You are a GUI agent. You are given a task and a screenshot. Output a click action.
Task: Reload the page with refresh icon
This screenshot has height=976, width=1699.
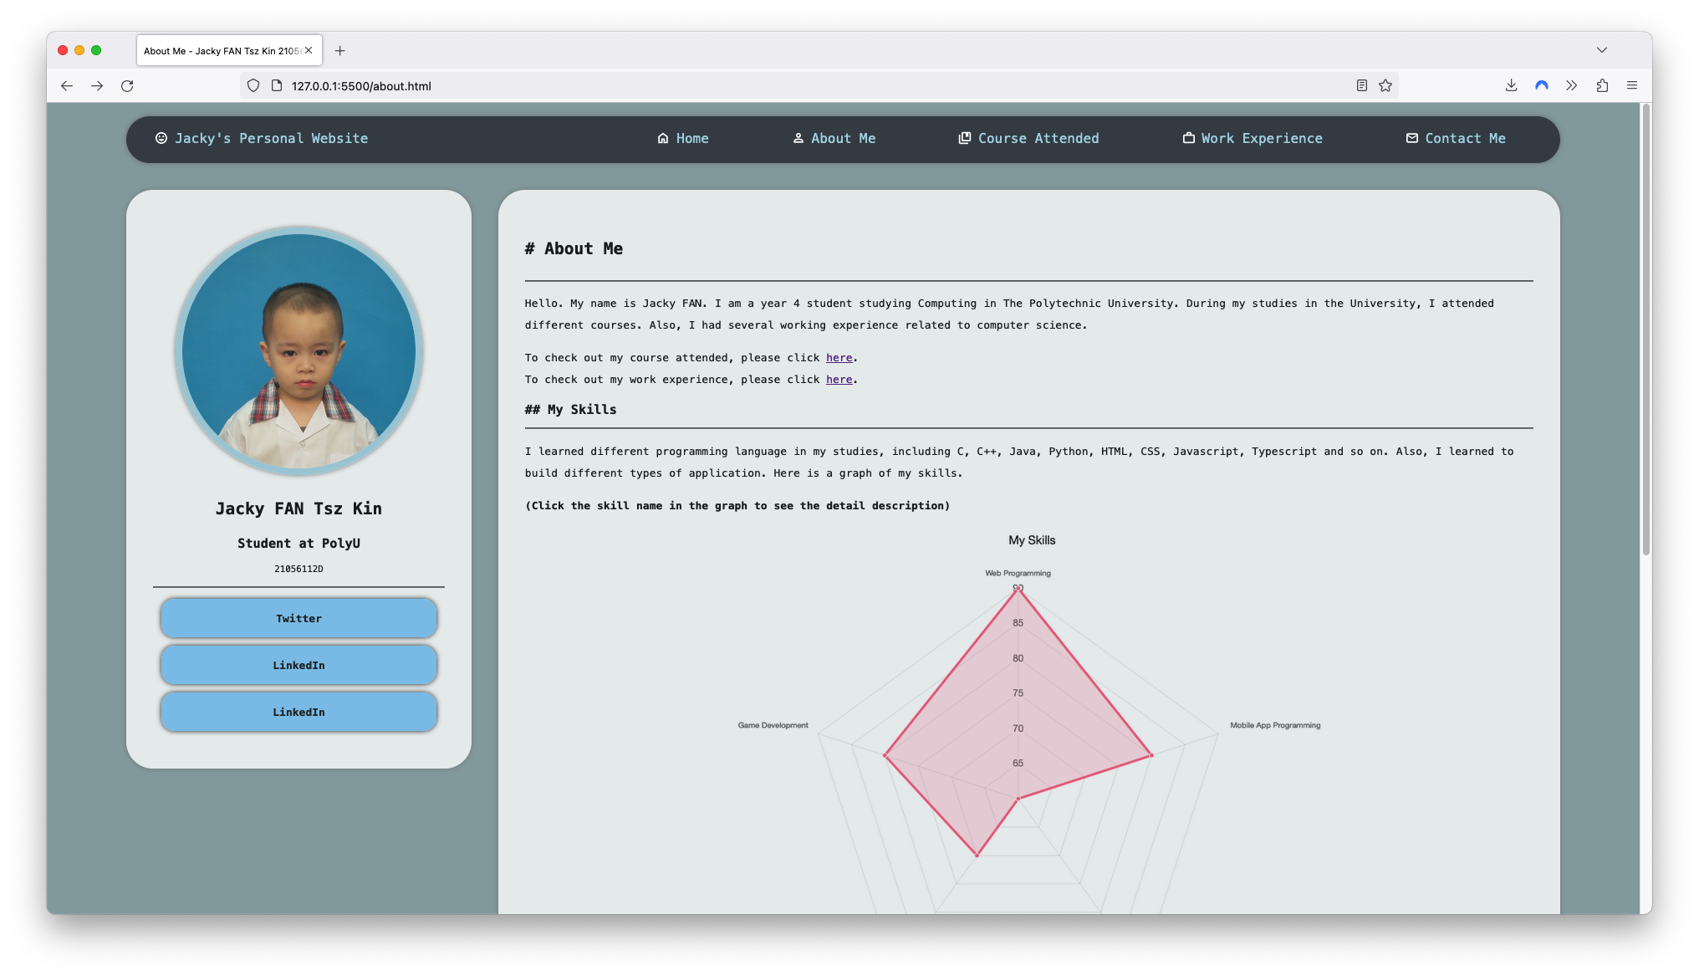pos(127,86)
